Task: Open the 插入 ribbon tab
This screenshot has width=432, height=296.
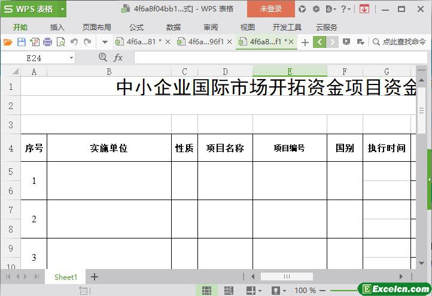Action: 57,27
